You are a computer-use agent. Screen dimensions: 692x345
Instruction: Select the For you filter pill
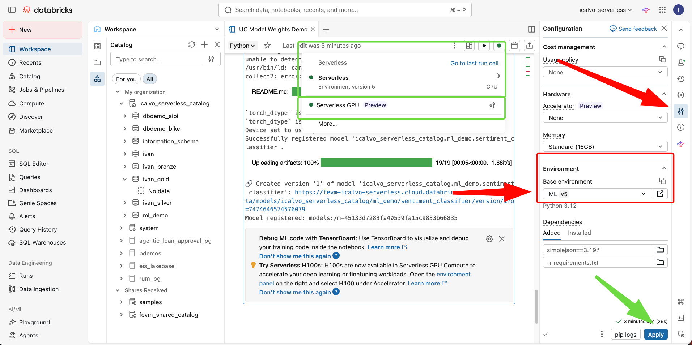pyautogui.click(x=126, y=79)
